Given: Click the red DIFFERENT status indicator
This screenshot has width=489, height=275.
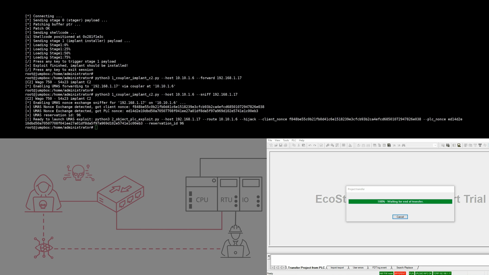Looking at the screenshot, I should (400, 273).
